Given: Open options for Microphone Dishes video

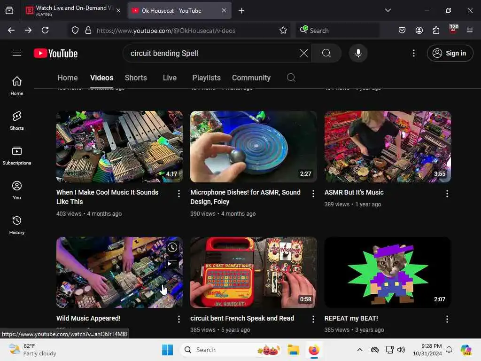Looking at the screenshot, I should point(313,193).
